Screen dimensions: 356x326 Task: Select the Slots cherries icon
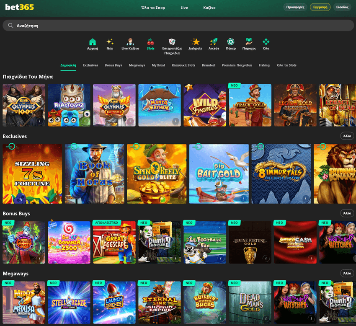(150, 42)
